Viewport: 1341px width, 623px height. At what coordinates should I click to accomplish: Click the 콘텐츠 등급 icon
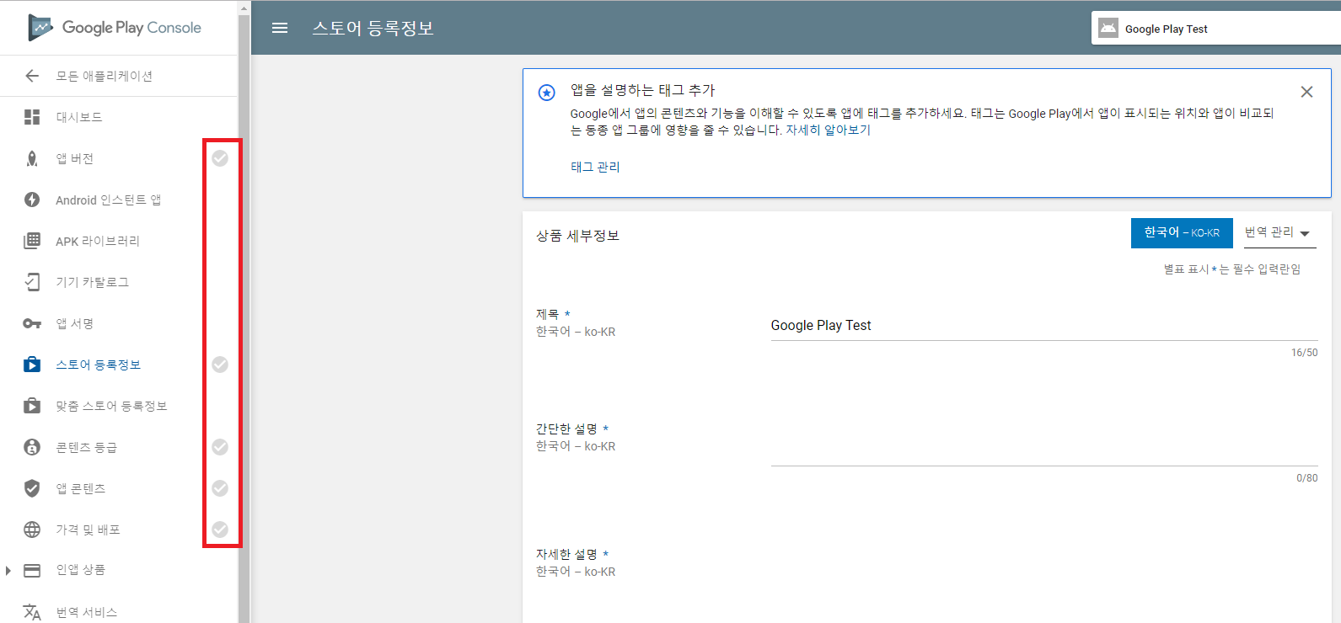click(32, 447)
